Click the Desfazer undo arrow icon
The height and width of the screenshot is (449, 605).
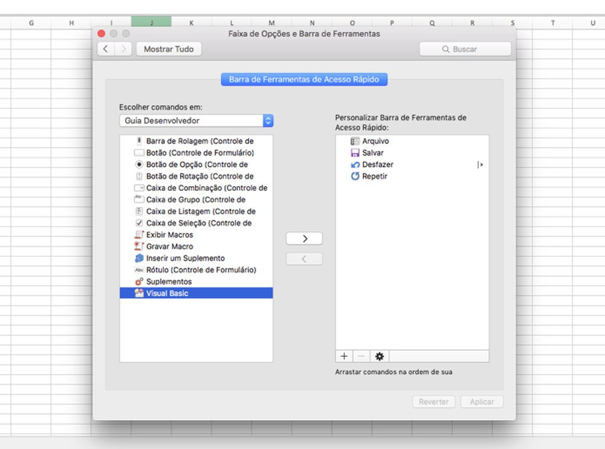click(x=355, y=165)
